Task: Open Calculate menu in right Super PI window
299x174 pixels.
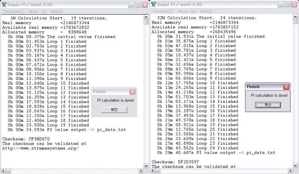Action: [x=163, y=11]
